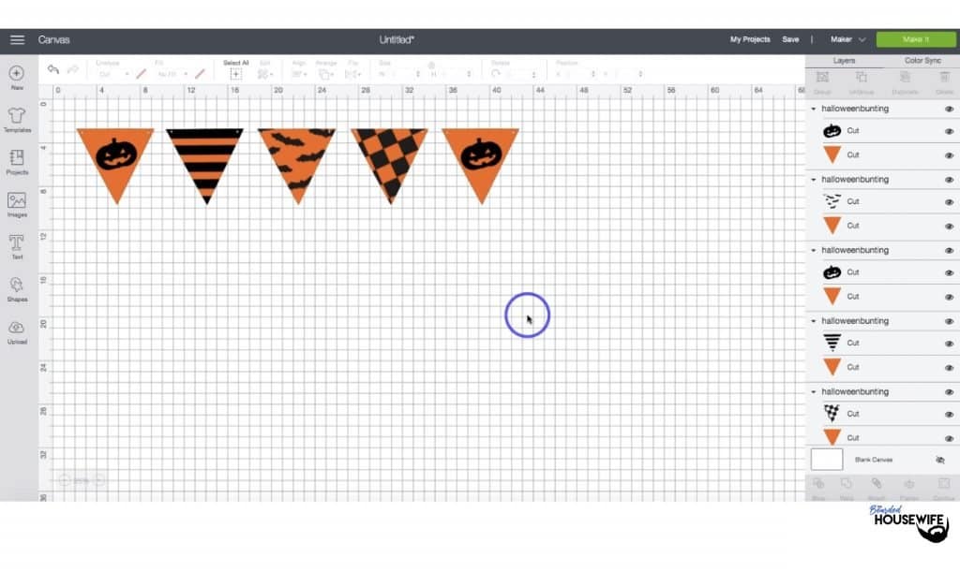This screenshot has width=960, height=572.
Task: Click the Undo arrow
Action: coord(53,70)
